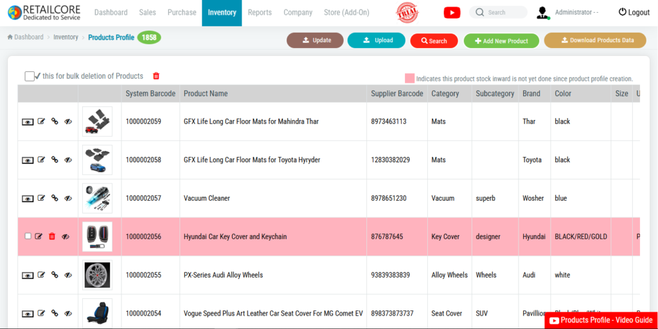Viewport: 658px width, 329px height.
Task: Click the brown Update button
Action: [315, 40]
